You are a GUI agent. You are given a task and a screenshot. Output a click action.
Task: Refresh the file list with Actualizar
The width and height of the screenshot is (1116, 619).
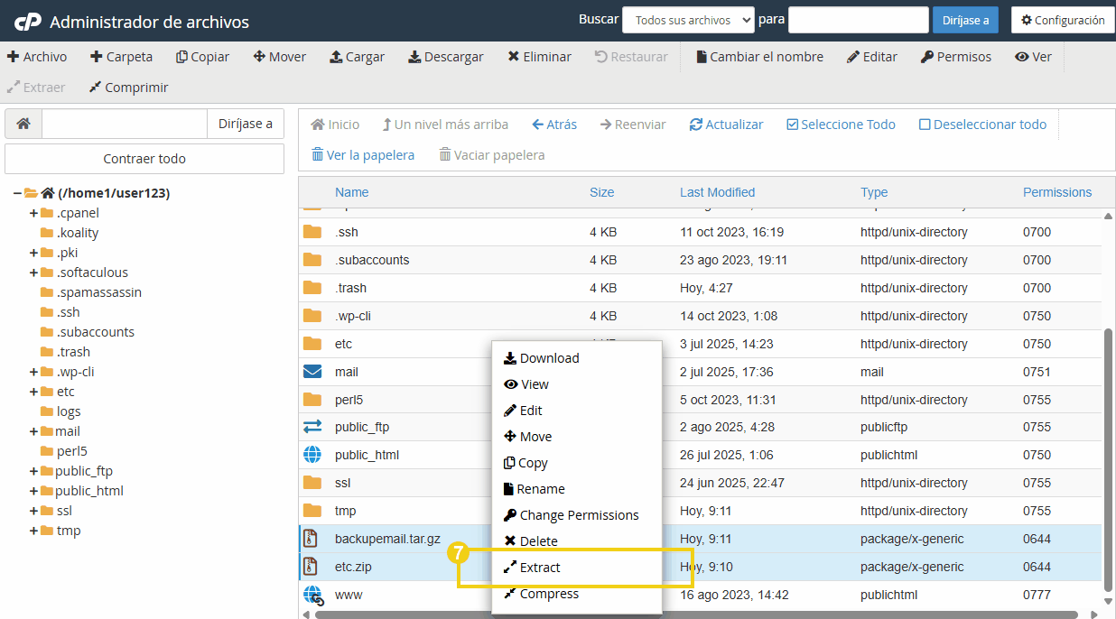(x=726, y=124)
